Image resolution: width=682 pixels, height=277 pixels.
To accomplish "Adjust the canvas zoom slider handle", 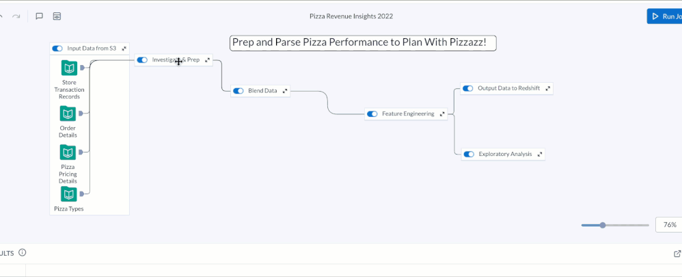I will 603,225.
